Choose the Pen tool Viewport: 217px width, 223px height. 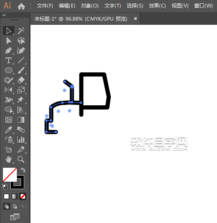coord(8,50)
